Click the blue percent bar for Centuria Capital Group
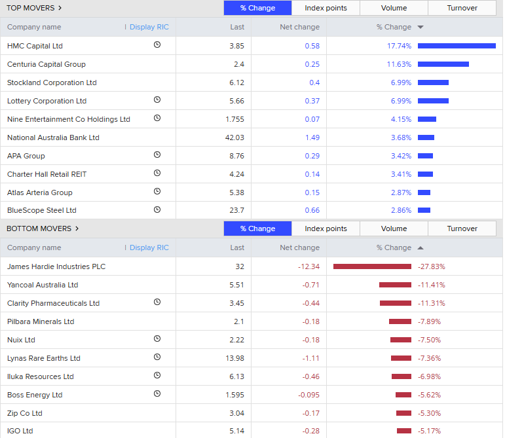505x438 pixels. tap(443, 64)
